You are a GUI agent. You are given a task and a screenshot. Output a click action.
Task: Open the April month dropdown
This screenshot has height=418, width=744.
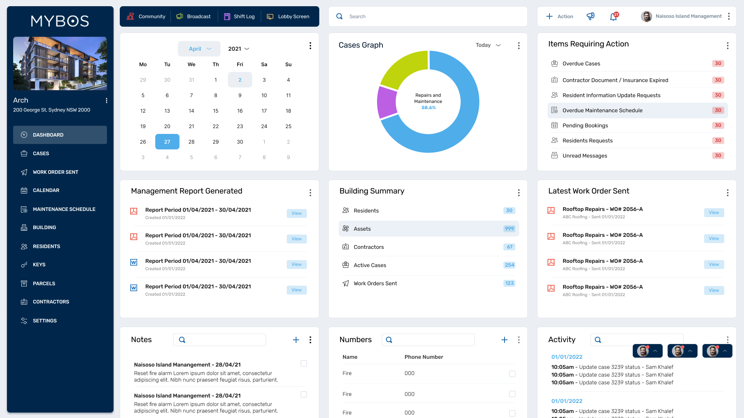(x=199, y=49)
